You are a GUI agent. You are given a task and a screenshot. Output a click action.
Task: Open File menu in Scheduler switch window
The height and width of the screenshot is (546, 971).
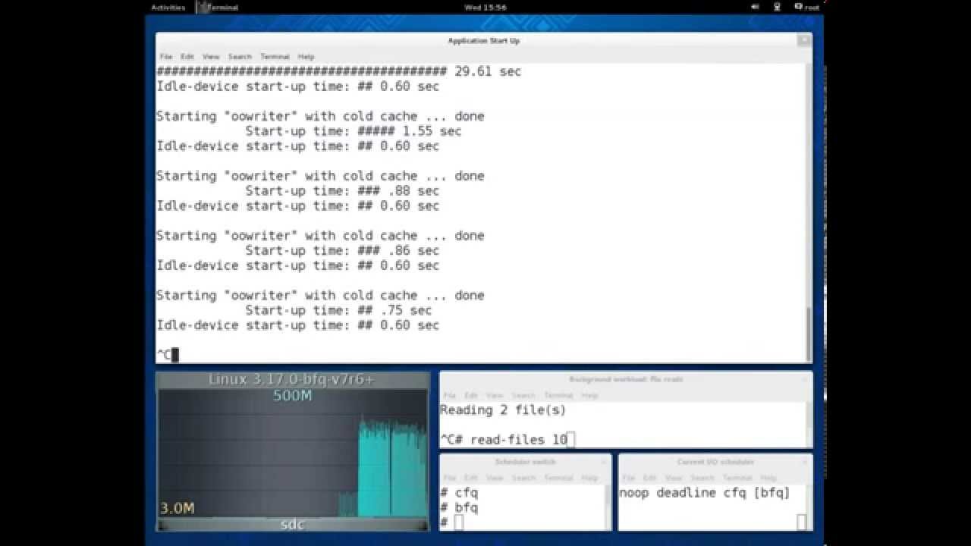click(x=450, y=478)
